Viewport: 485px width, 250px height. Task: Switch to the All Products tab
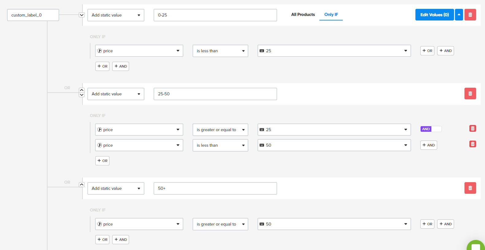[303, 15]
